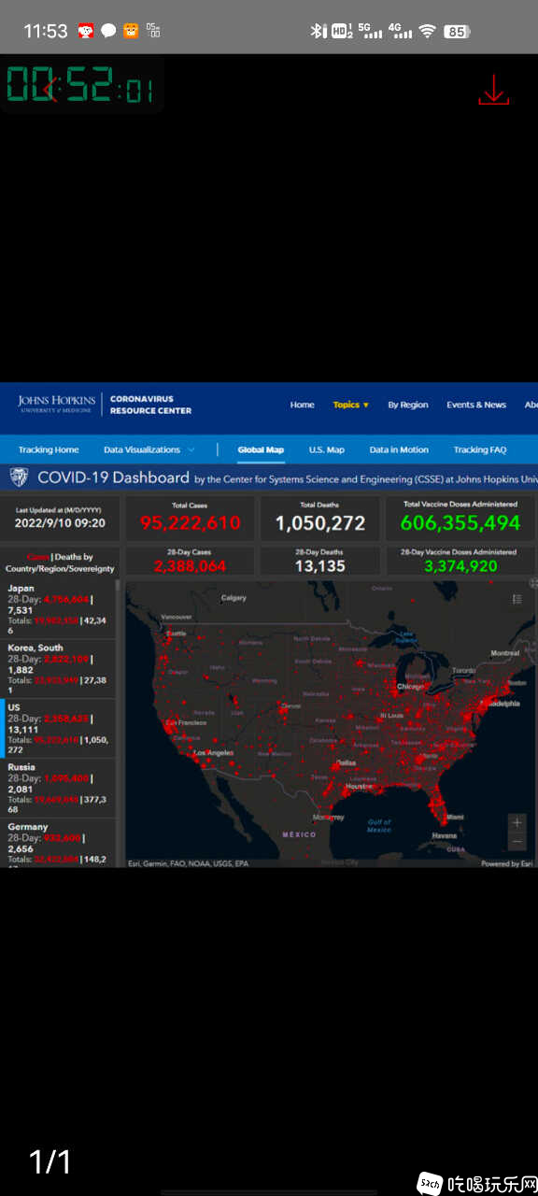
Task: Tap the white chat bubble notification icon
Action: click(x=108, y=31)
